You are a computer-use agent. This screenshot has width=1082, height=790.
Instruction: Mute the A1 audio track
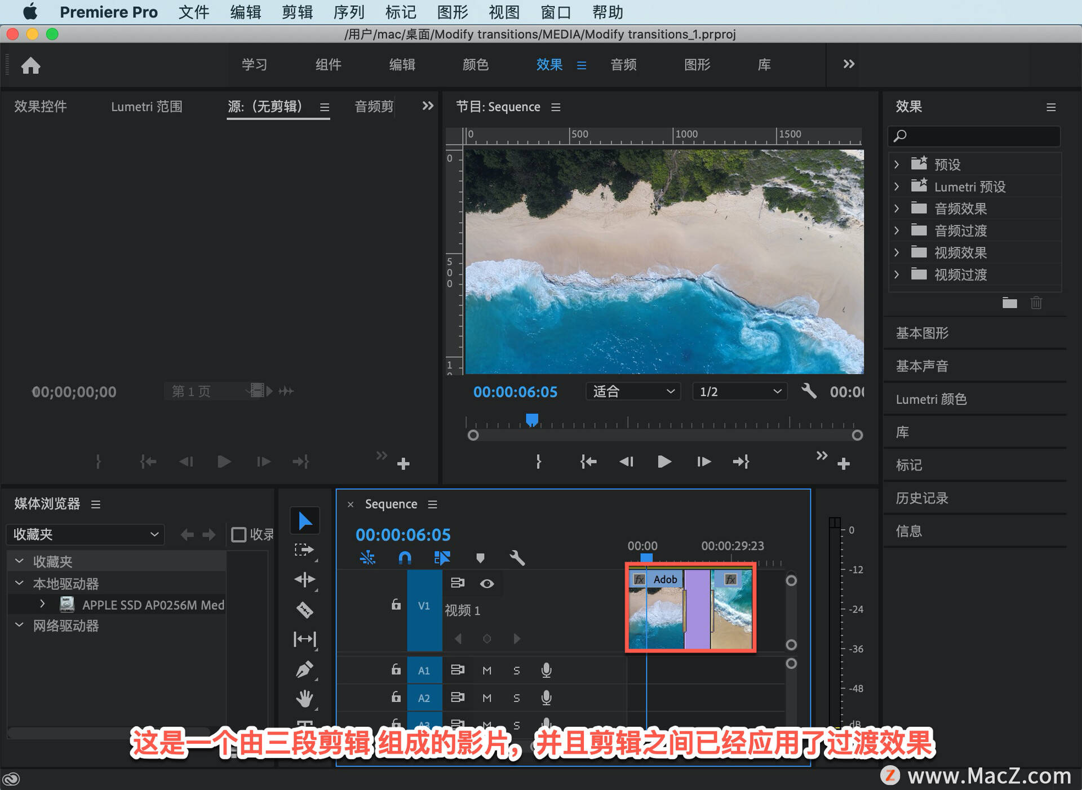coord(487,670)
